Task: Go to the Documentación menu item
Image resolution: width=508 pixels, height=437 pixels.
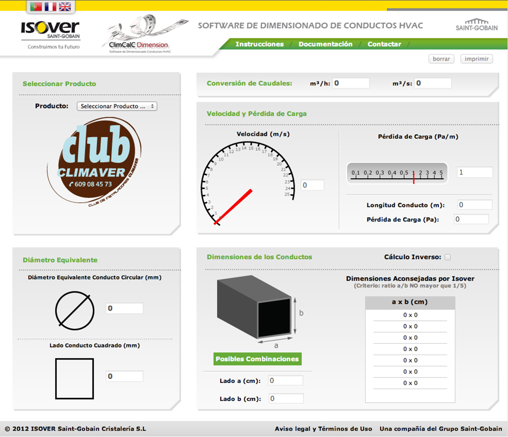Action: tap(325, 44)
